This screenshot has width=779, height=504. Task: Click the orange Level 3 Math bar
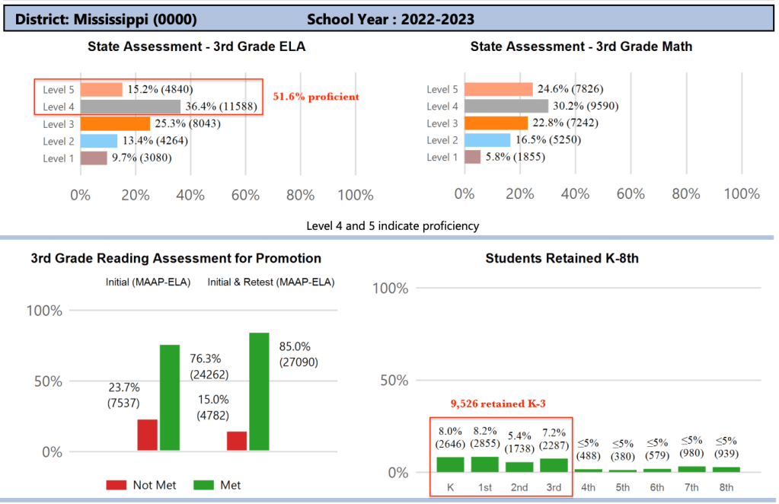point(496,123)
